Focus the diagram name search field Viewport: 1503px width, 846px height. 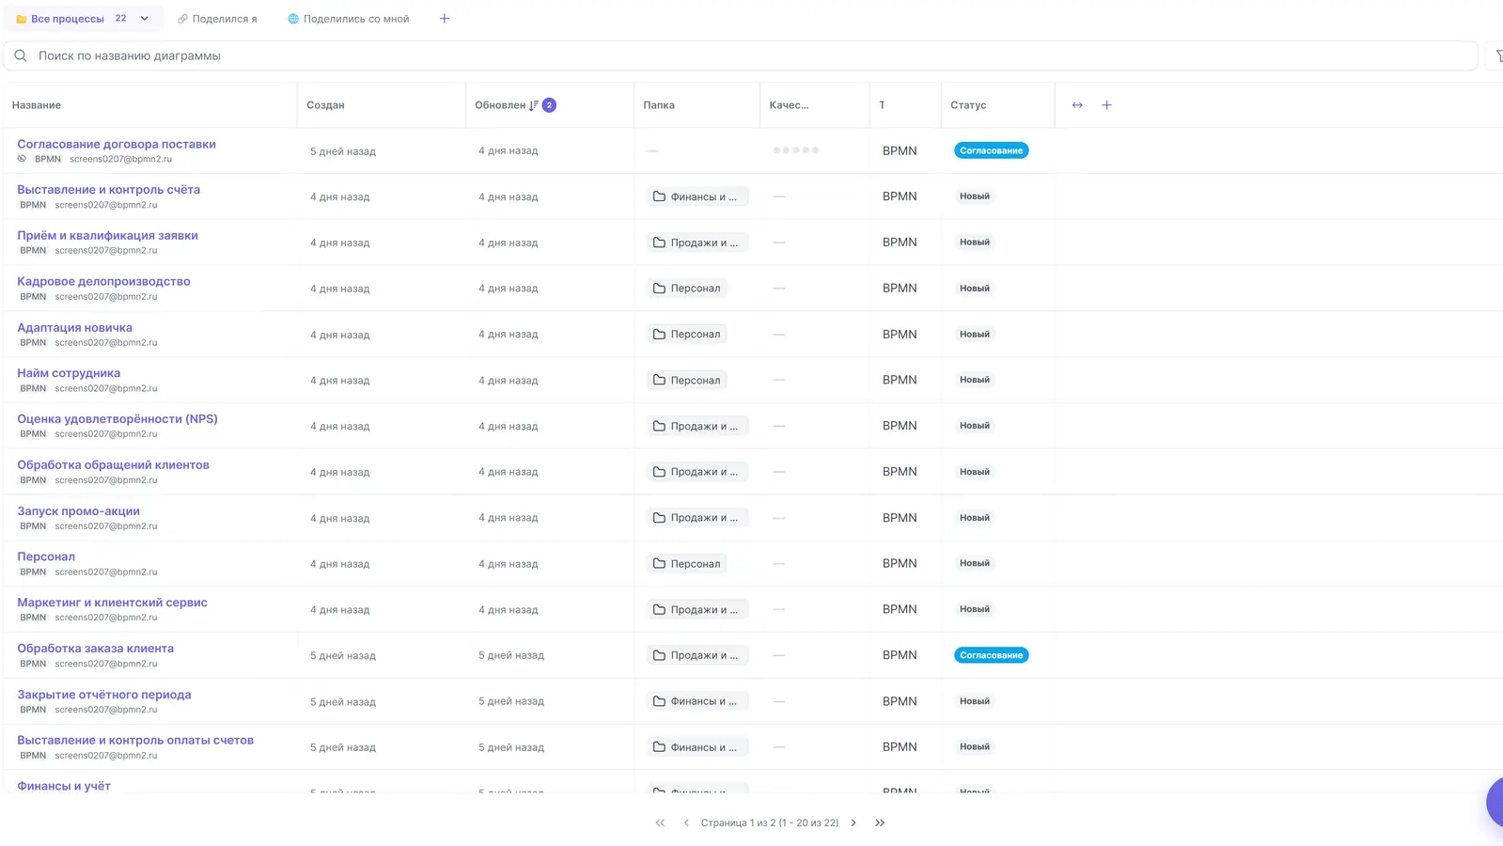741,55
